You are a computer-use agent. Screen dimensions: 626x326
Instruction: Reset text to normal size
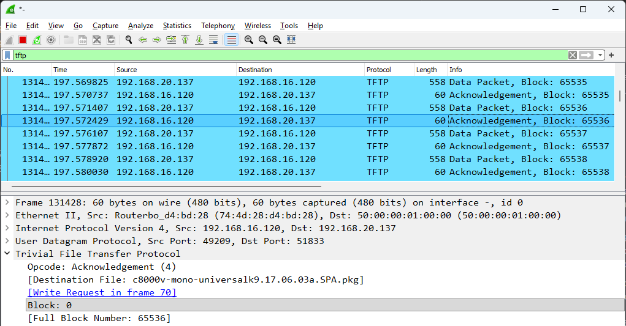point(277,40)
